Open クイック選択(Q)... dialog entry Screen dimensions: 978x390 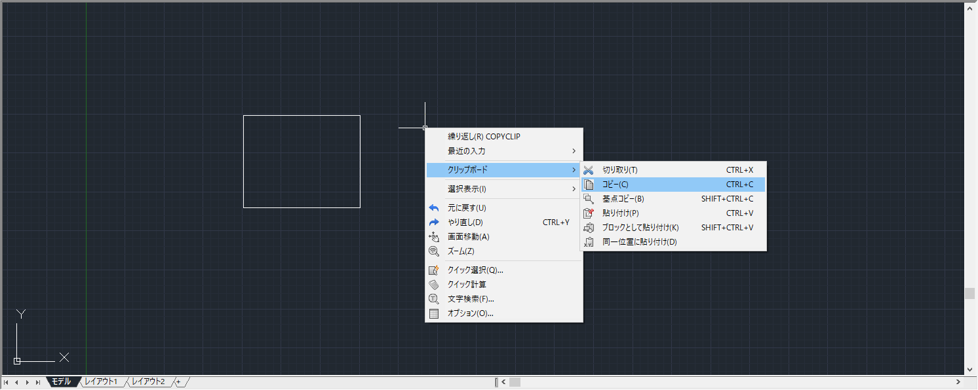pyautogui.click(x=503, y=270)
